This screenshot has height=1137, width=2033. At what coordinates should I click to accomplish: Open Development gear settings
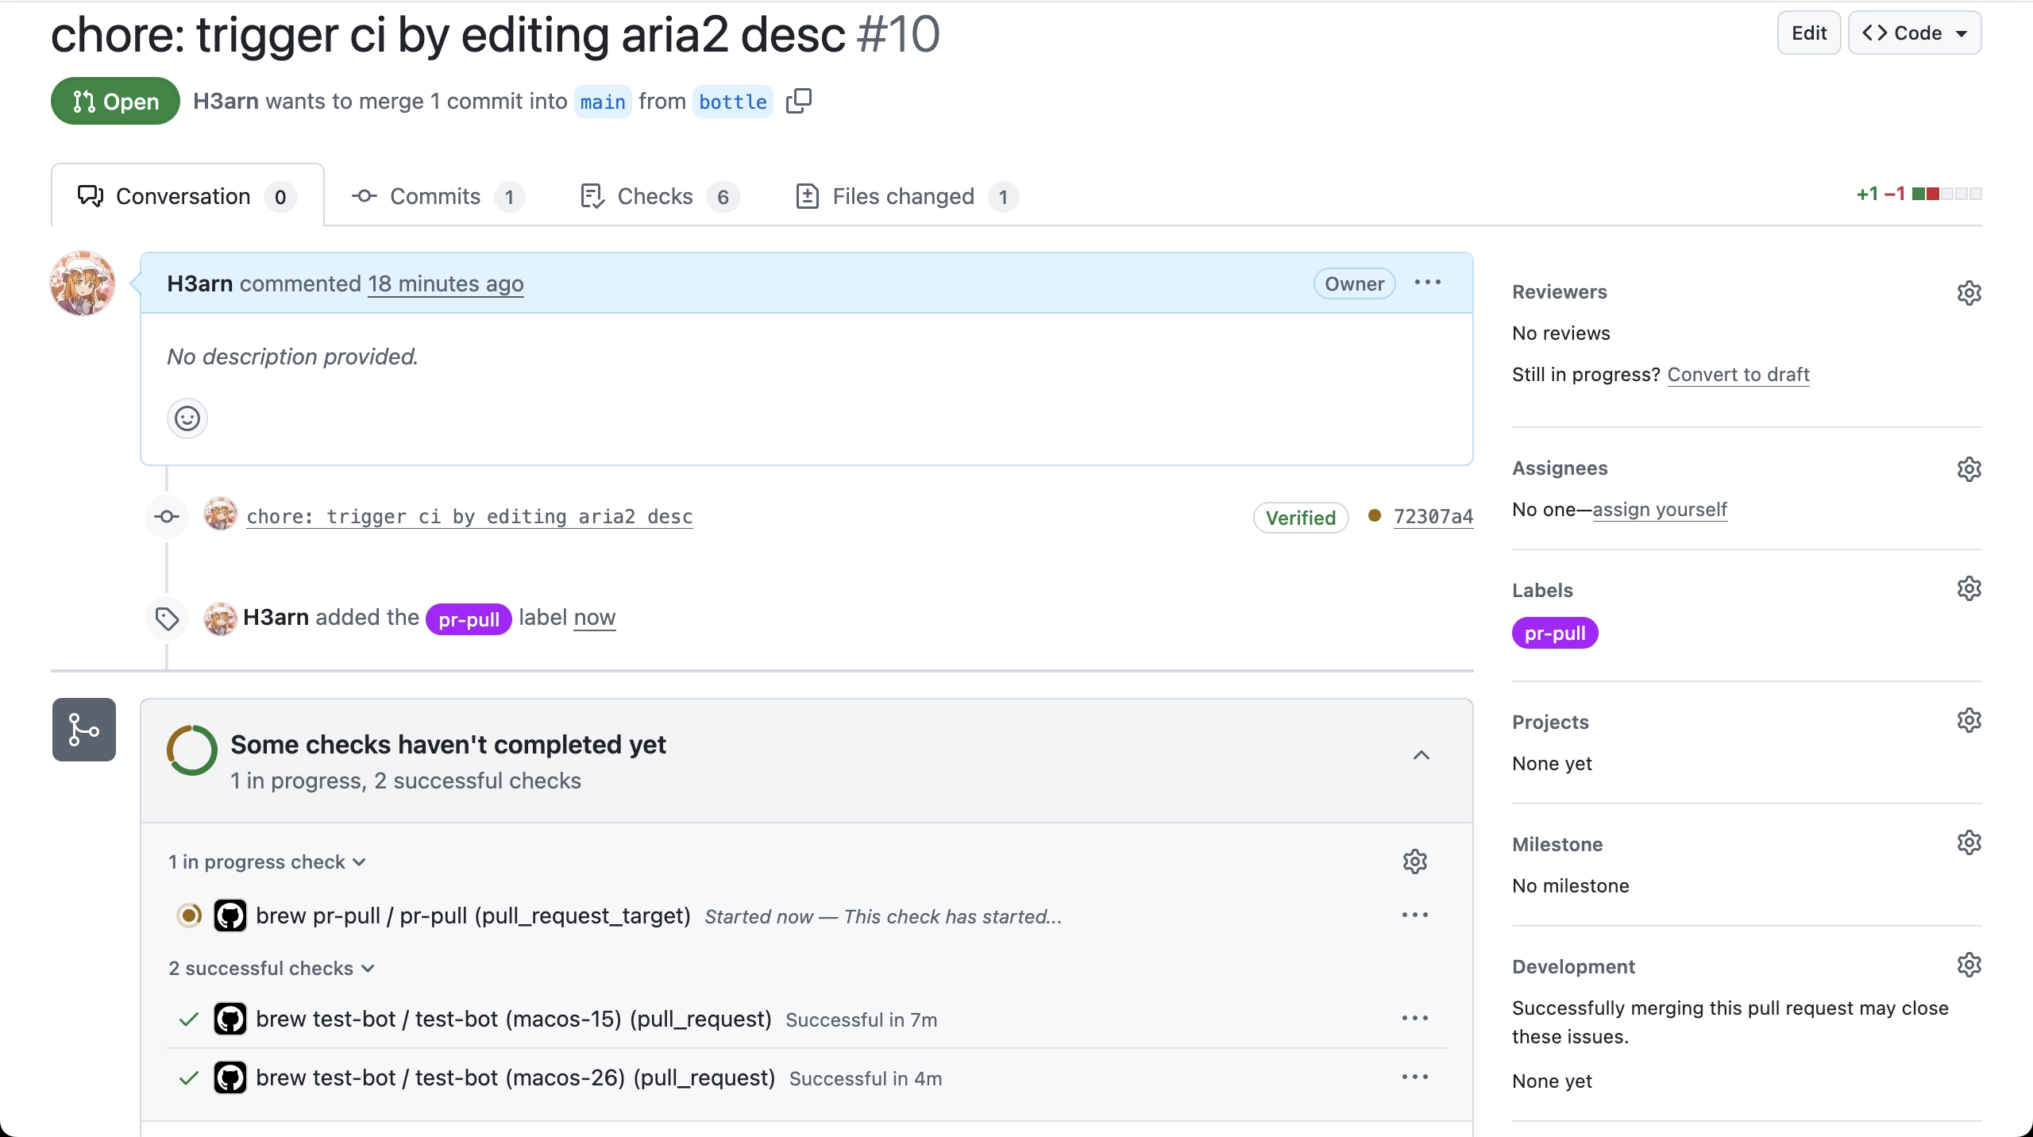point(1969,965)
